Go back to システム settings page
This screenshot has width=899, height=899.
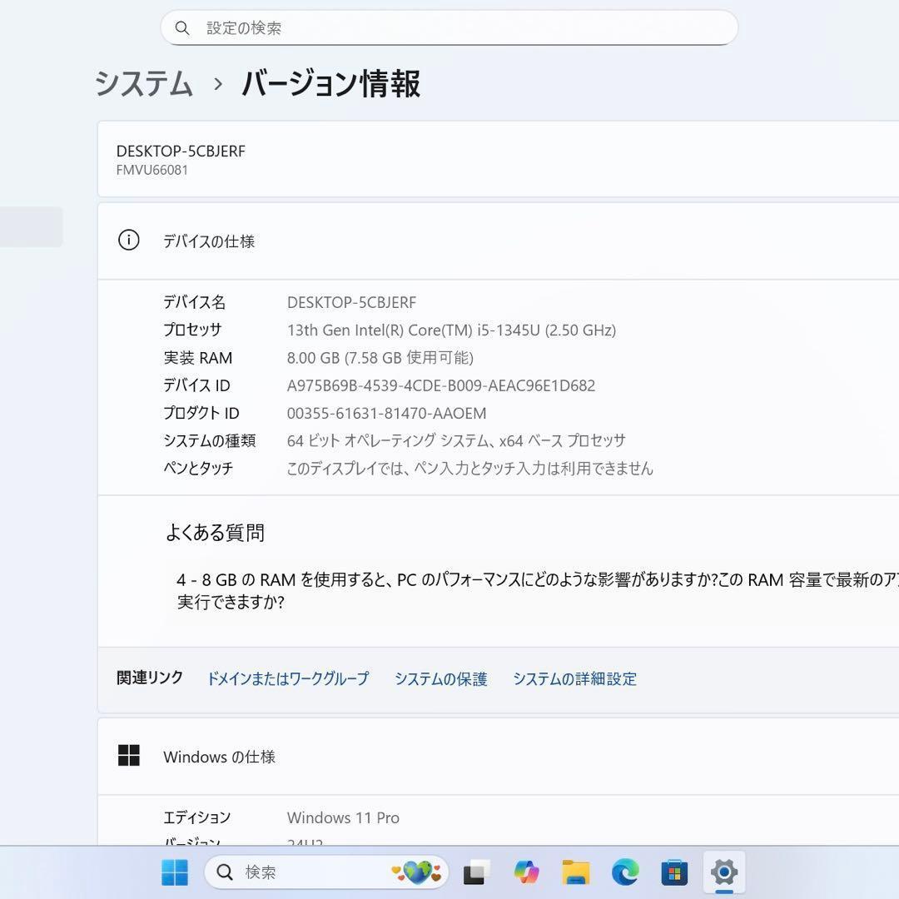tap(142, 84)
